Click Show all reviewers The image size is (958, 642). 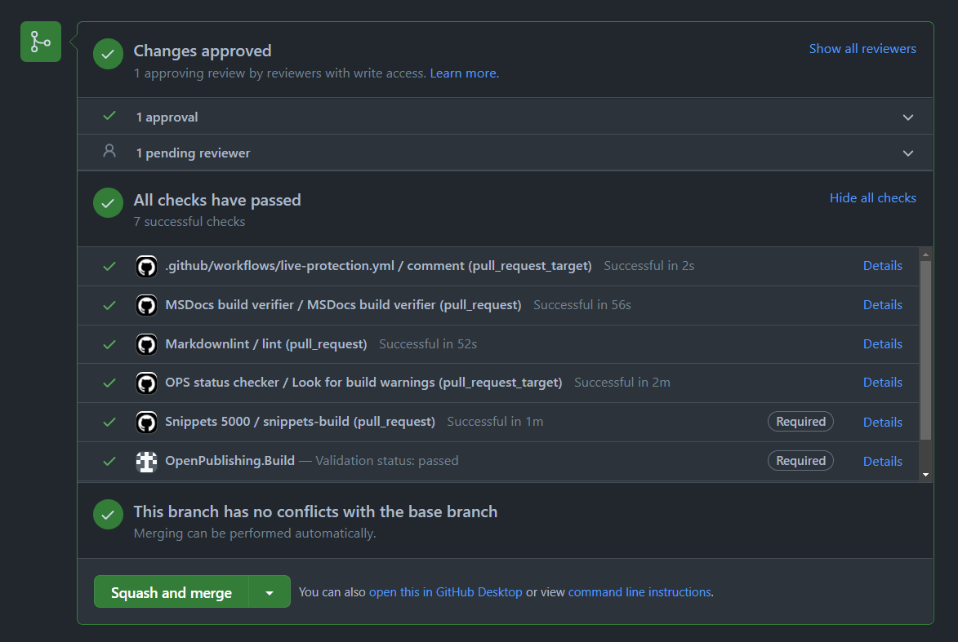point(862,48)
